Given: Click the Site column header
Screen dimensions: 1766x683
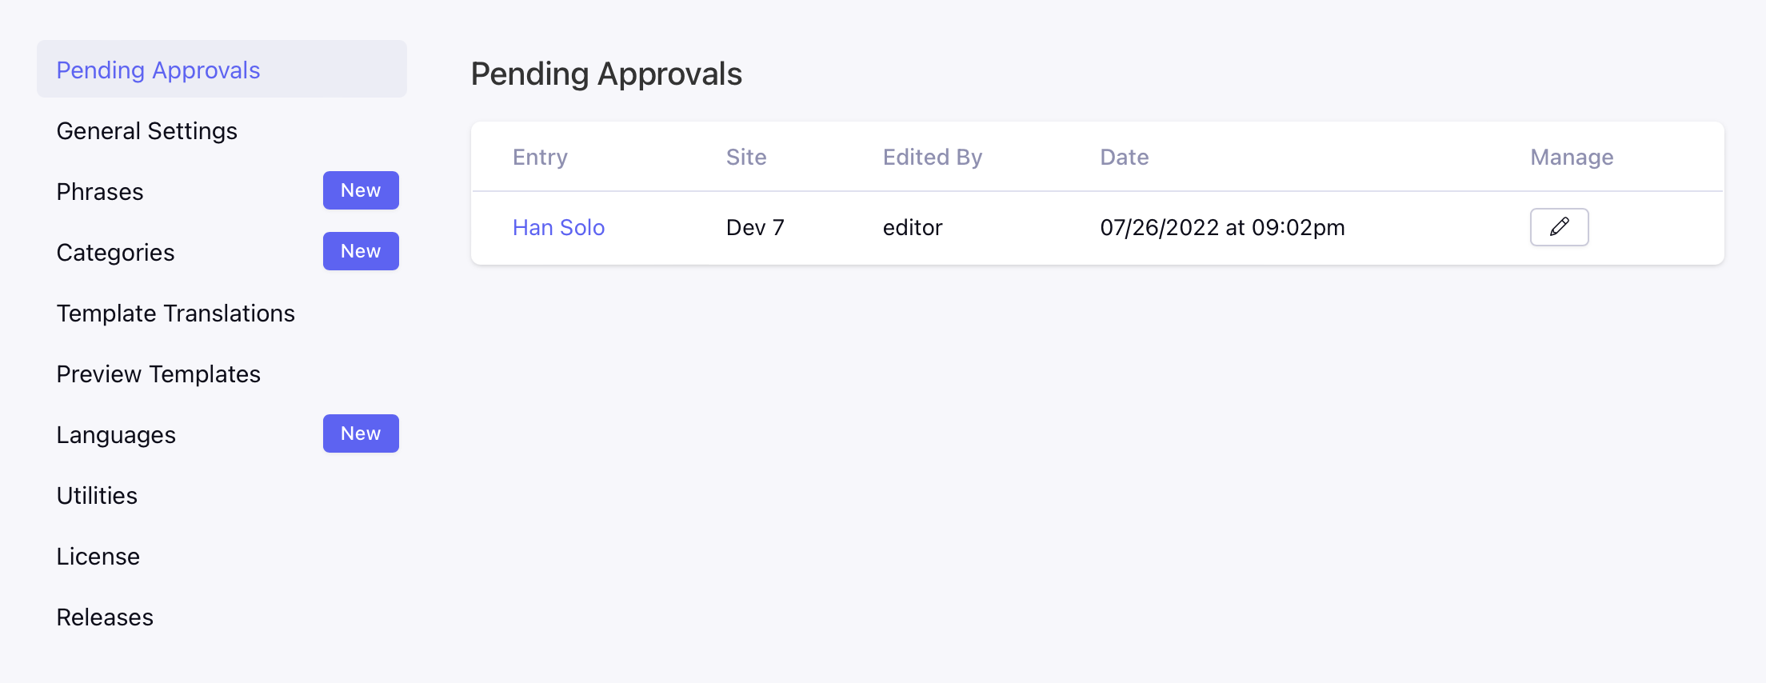Looking at the screenshot, I should (x=746, y=157).
